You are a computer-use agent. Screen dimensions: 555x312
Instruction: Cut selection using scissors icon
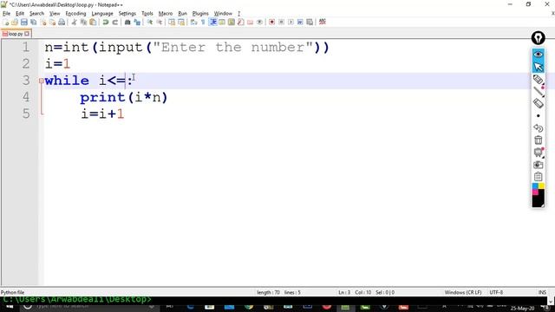pyautogui.click(x=74, y=22)
